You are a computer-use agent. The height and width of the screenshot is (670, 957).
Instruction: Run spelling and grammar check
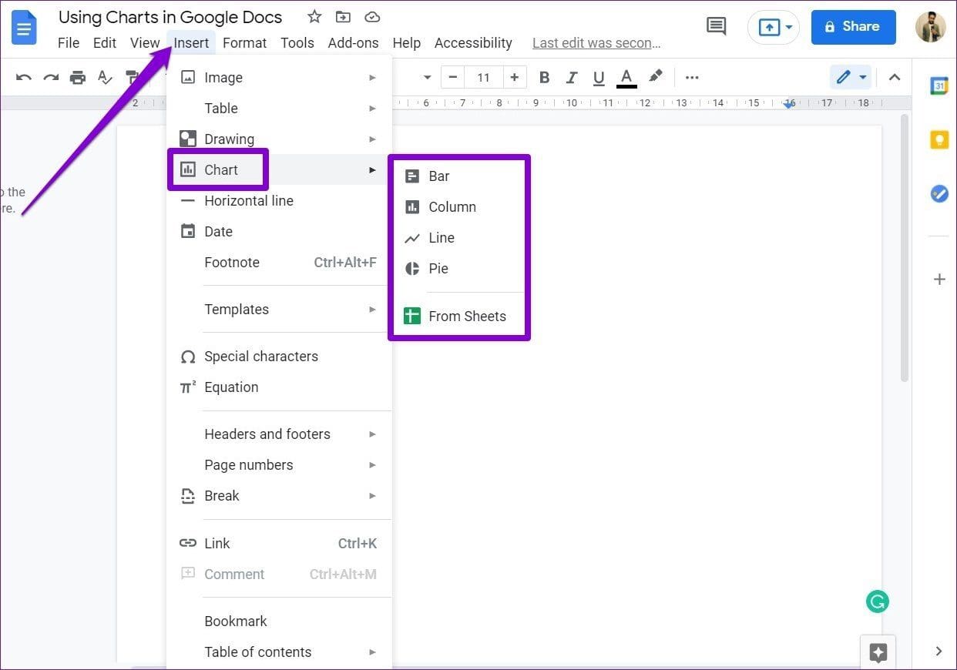click(x=105, y=77)
